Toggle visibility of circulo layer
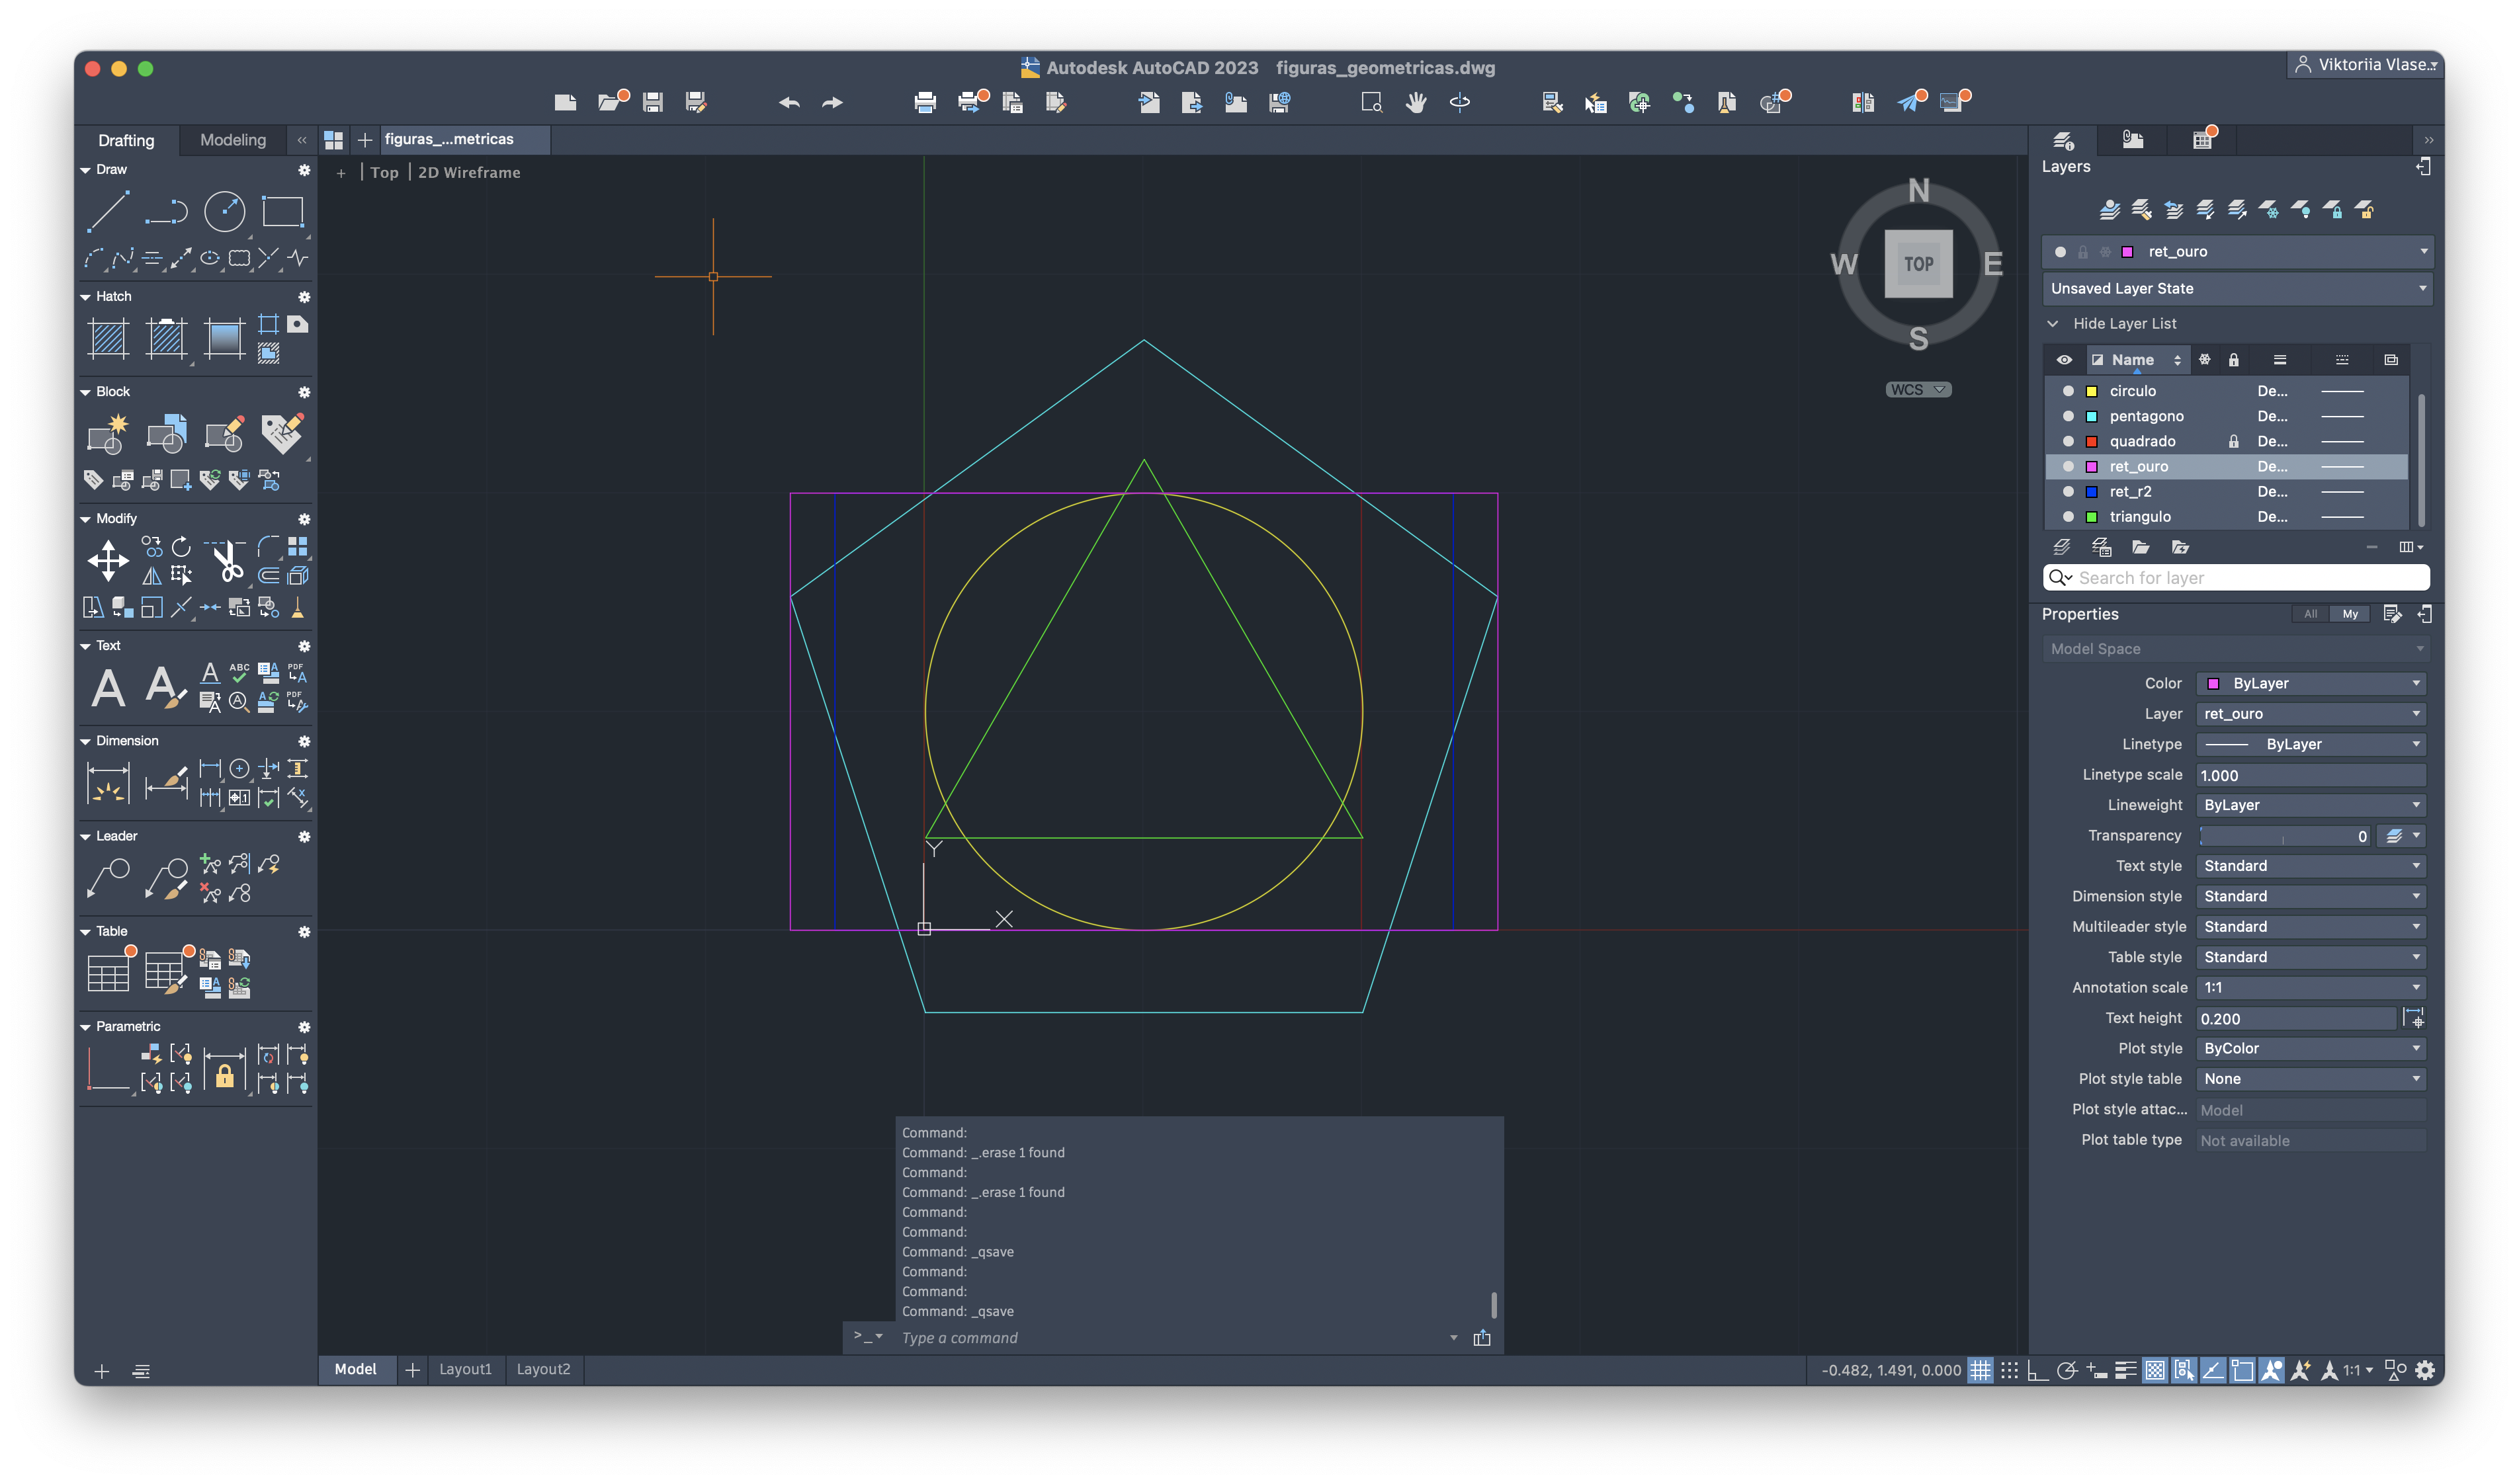 (x=2068, y=391)
